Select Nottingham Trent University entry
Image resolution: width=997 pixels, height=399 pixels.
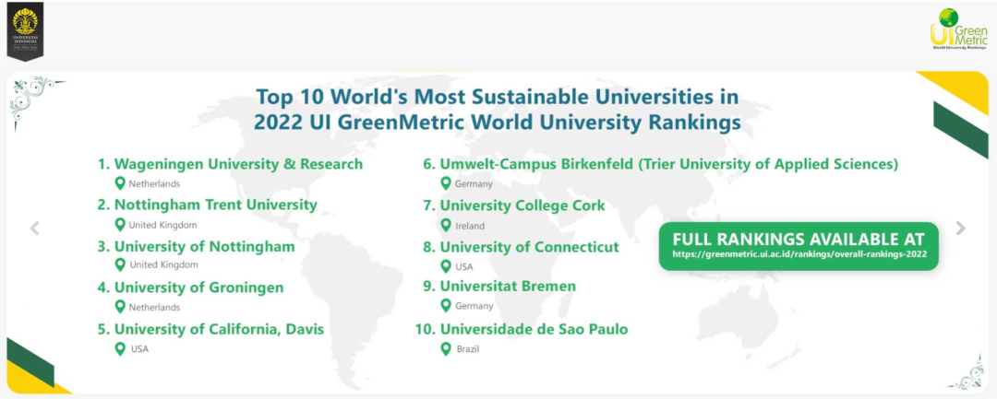pos(208,205)
